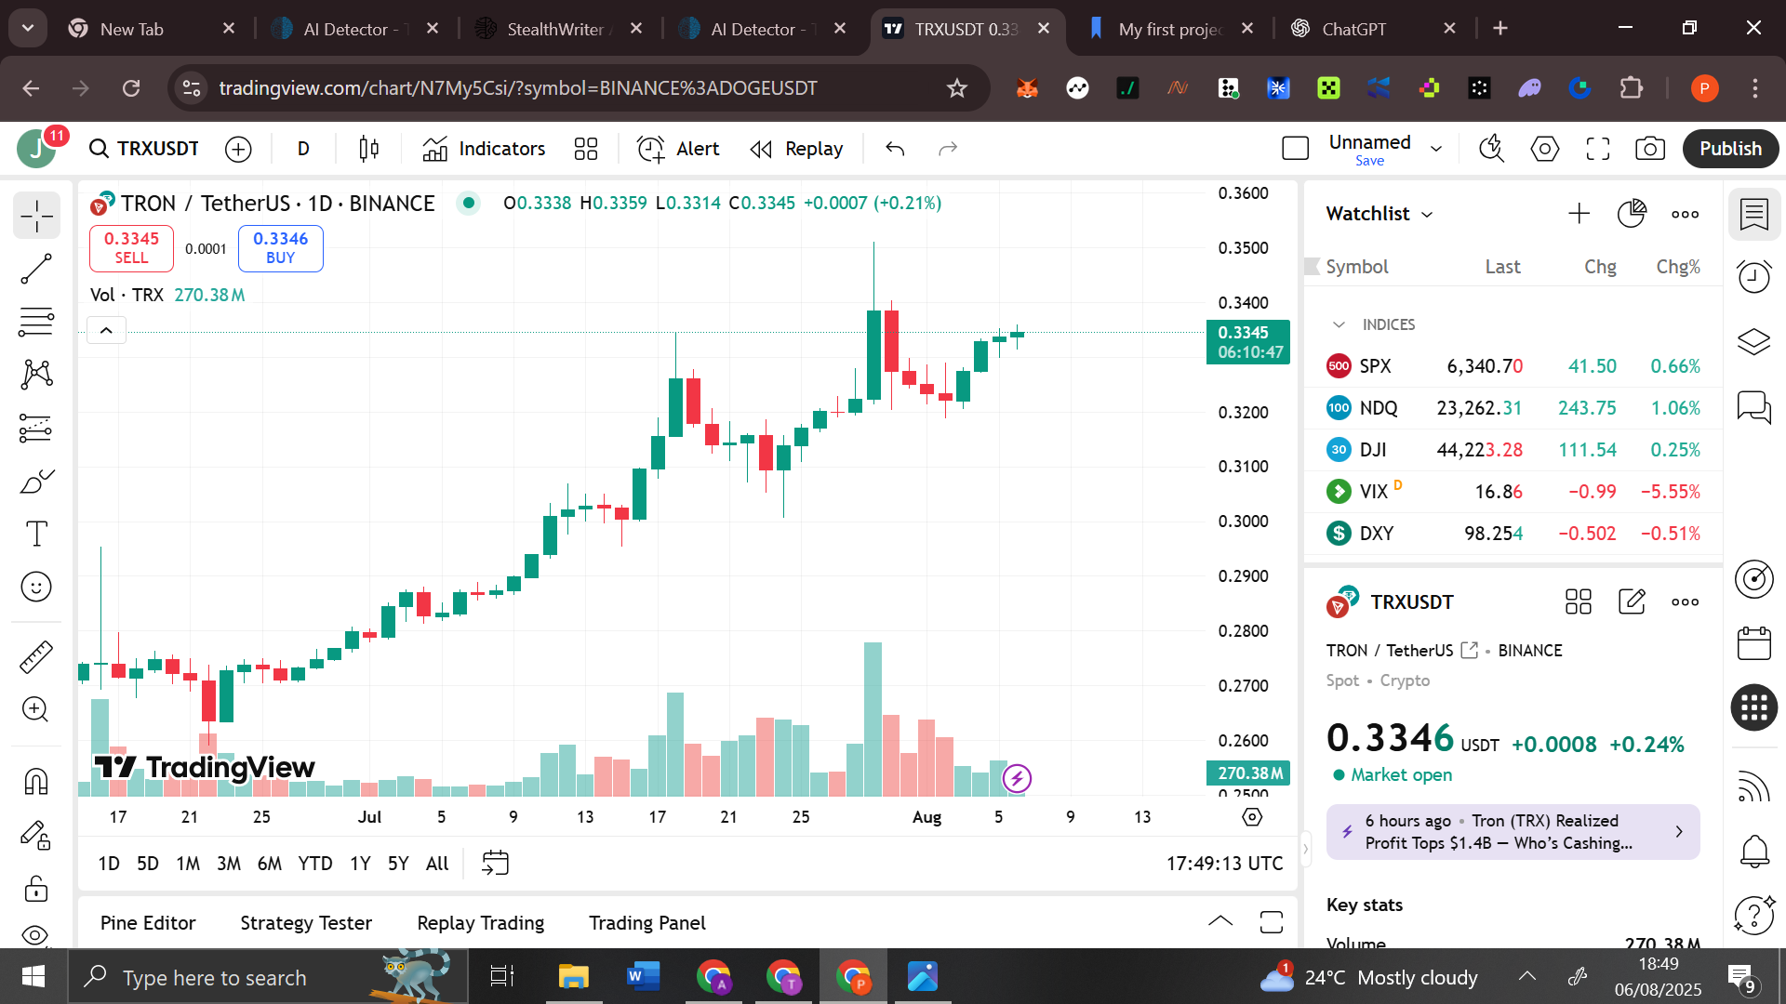Change the D time interval
Screen dimensions: 1786x1004
coord(303,149)
